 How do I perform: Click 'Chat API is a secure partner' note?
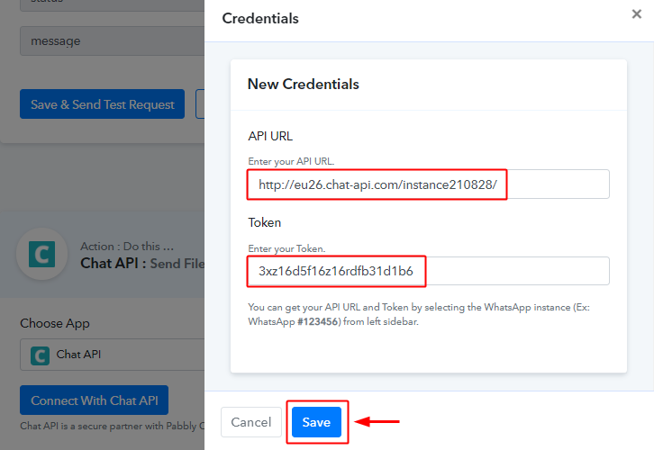pyautogui.click(x=113, y=426)
